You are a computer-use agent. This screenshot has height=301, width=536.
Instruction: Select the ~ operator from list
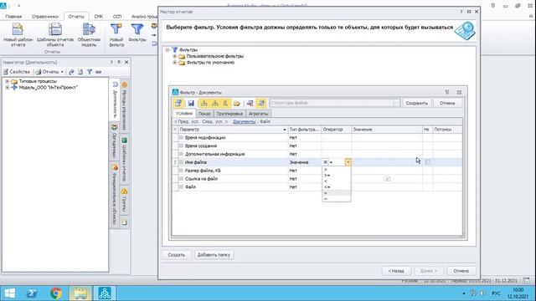337,199
